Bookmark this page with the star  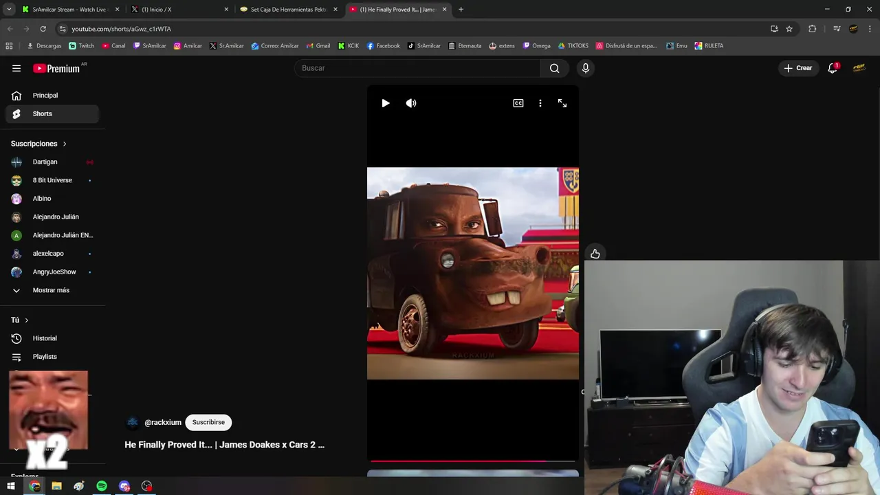coord(789,29)
